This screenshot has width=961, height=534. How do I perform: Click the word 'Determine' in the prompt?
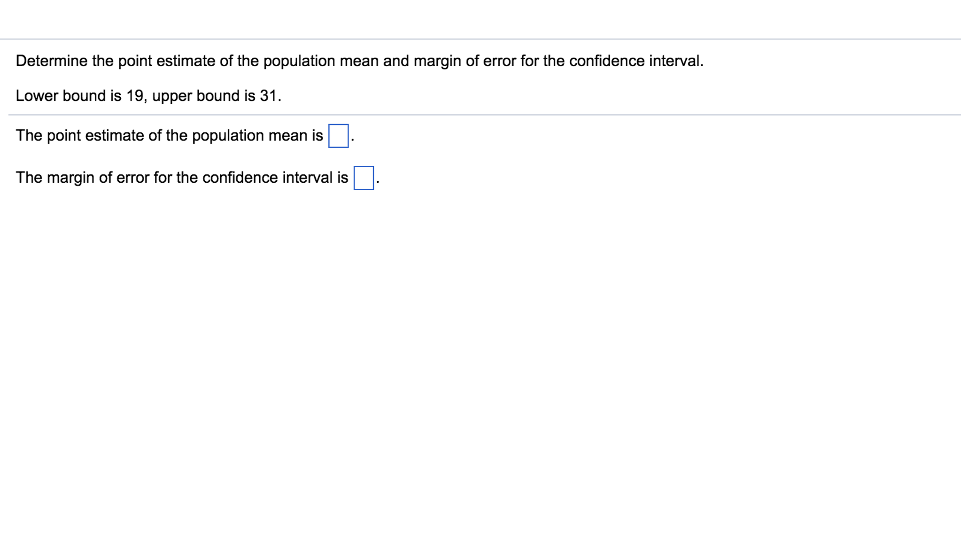(51, 60)
